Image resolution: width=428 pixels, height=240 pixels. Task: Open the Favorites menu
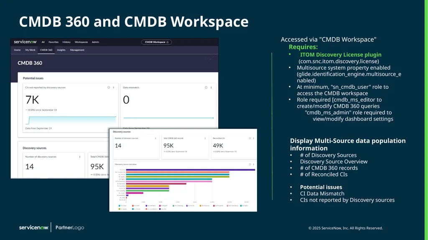tap(53, 42)
